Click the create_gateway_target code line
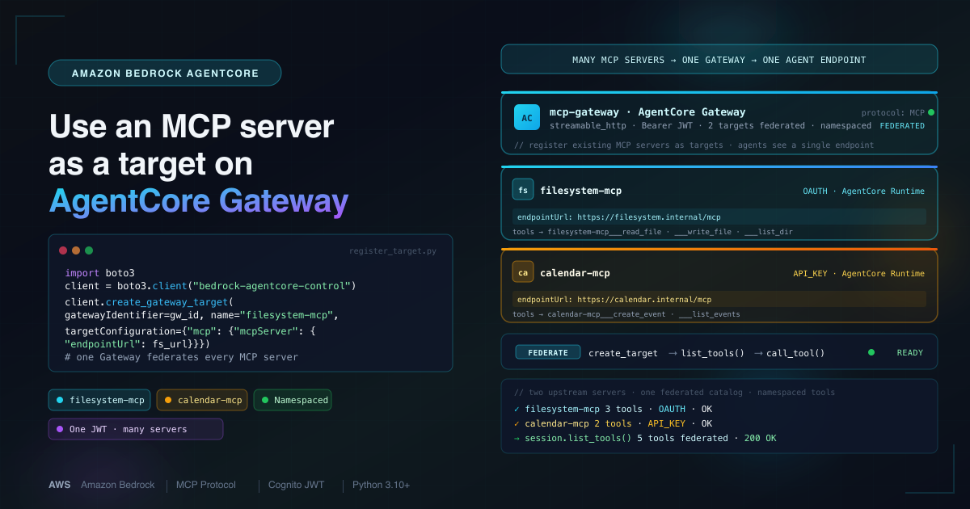 (149, 301)
